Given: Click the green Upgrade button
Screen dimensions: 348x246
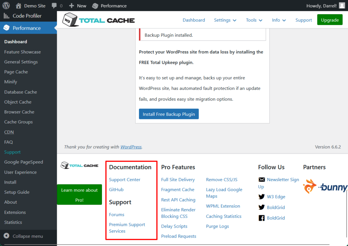Looking at the screenshot, I should (x=330, y=20).
